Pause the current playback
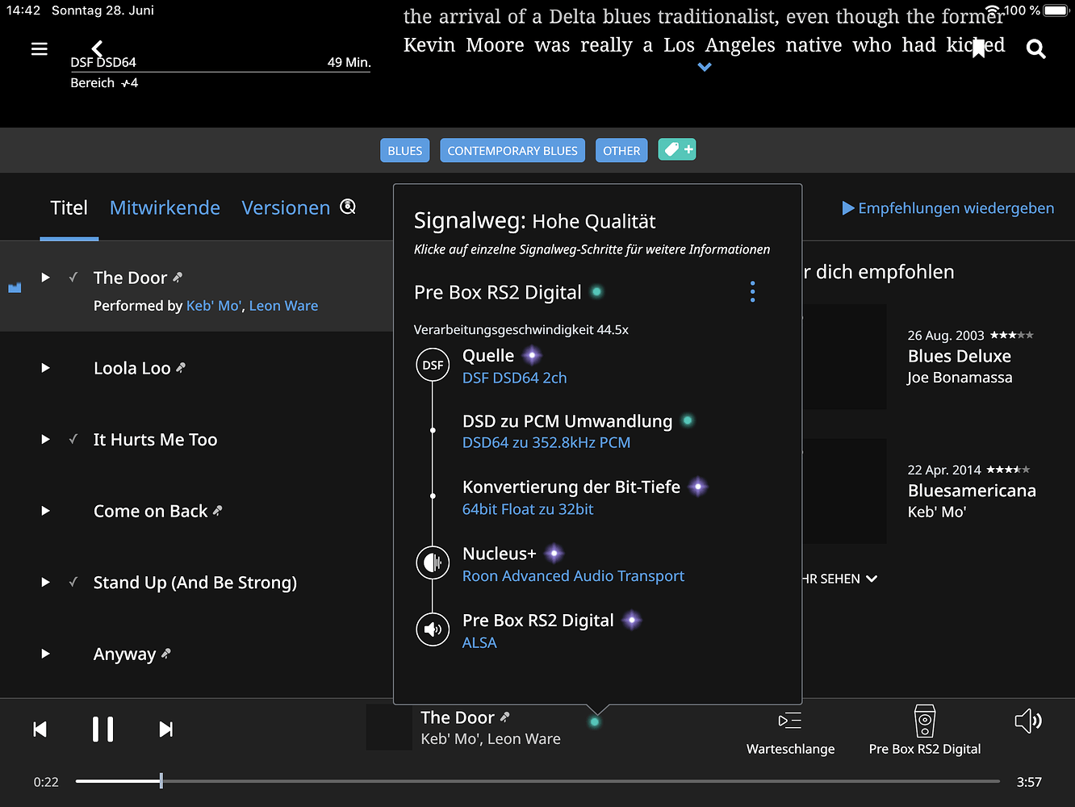 click(102, 730)
